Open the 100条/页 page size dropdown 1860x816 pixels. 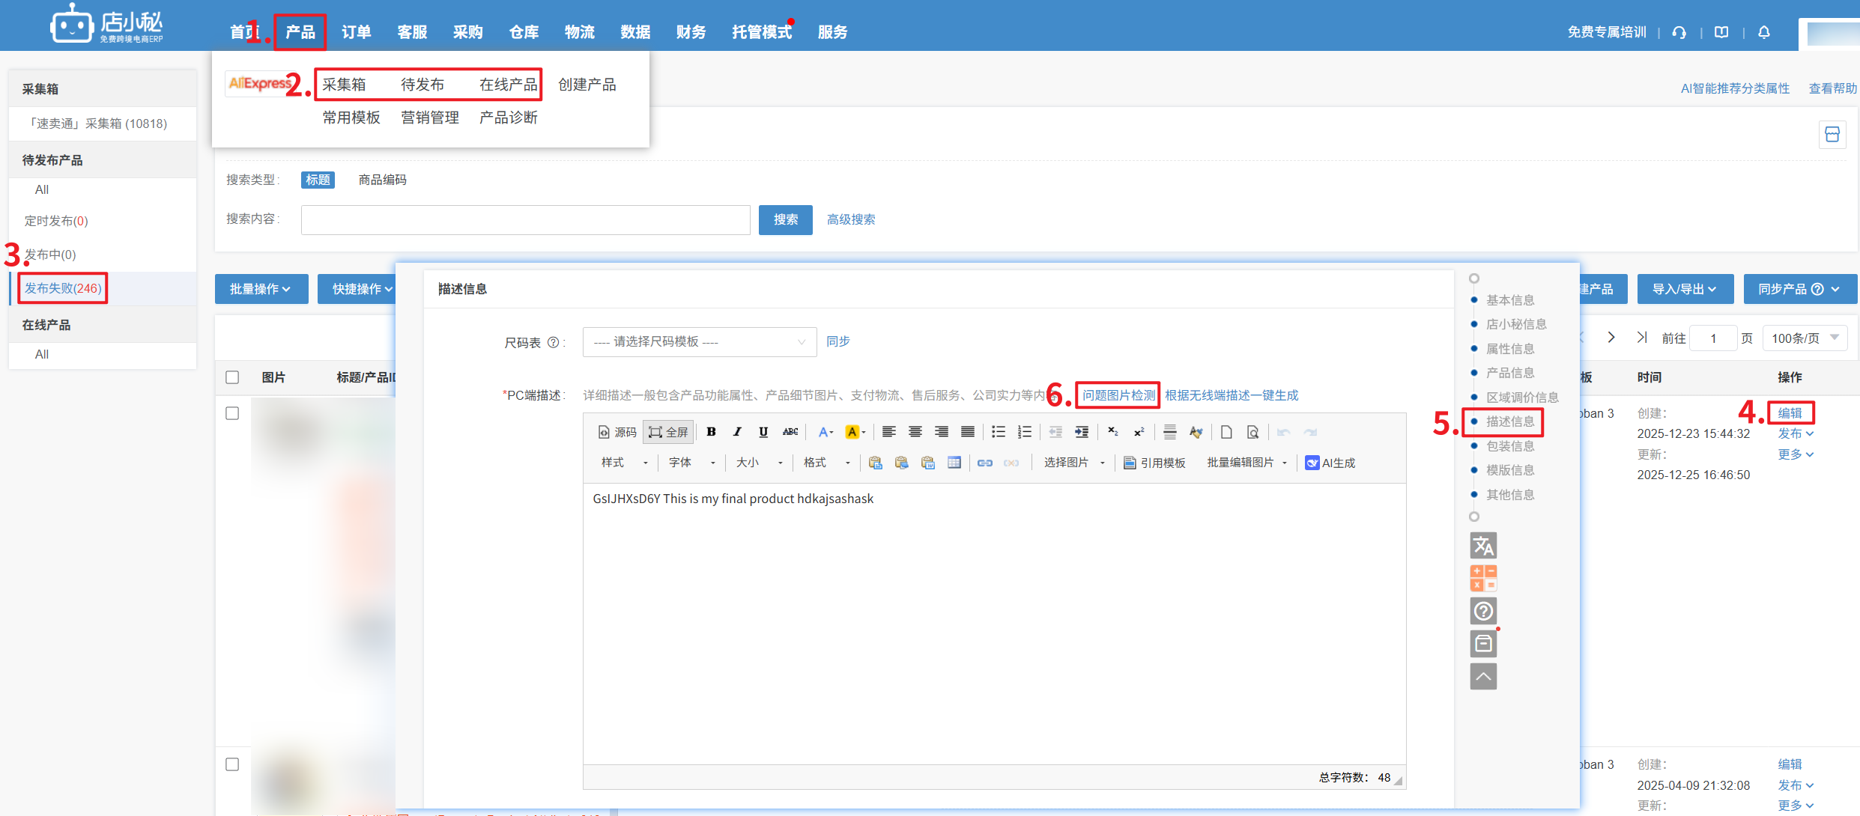click(x=1804, y=338)
